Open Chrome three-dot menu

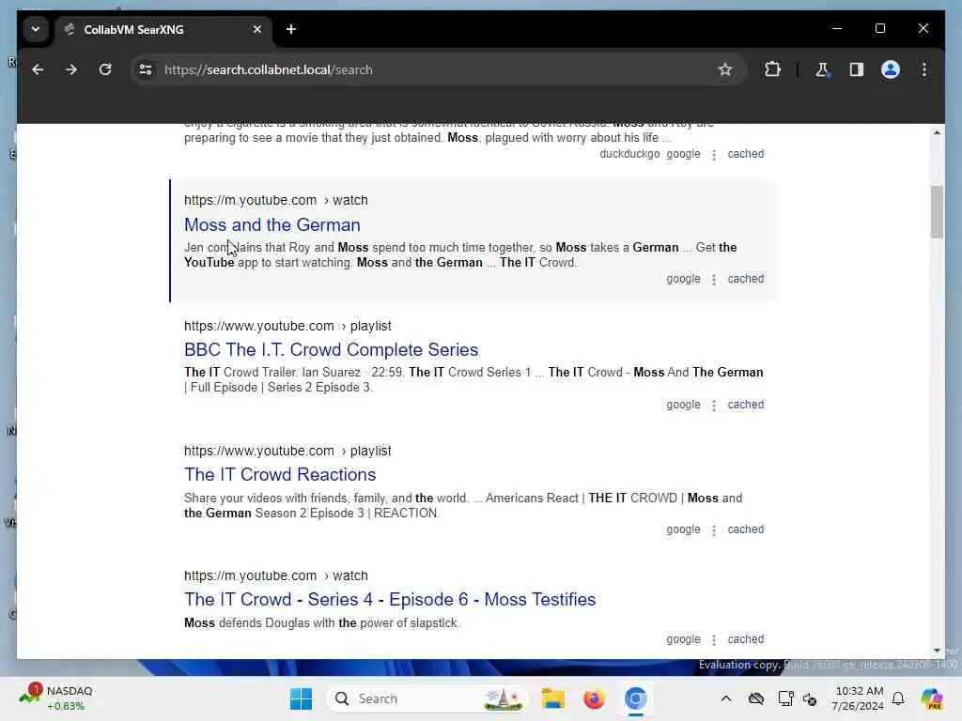click(924, 69)
